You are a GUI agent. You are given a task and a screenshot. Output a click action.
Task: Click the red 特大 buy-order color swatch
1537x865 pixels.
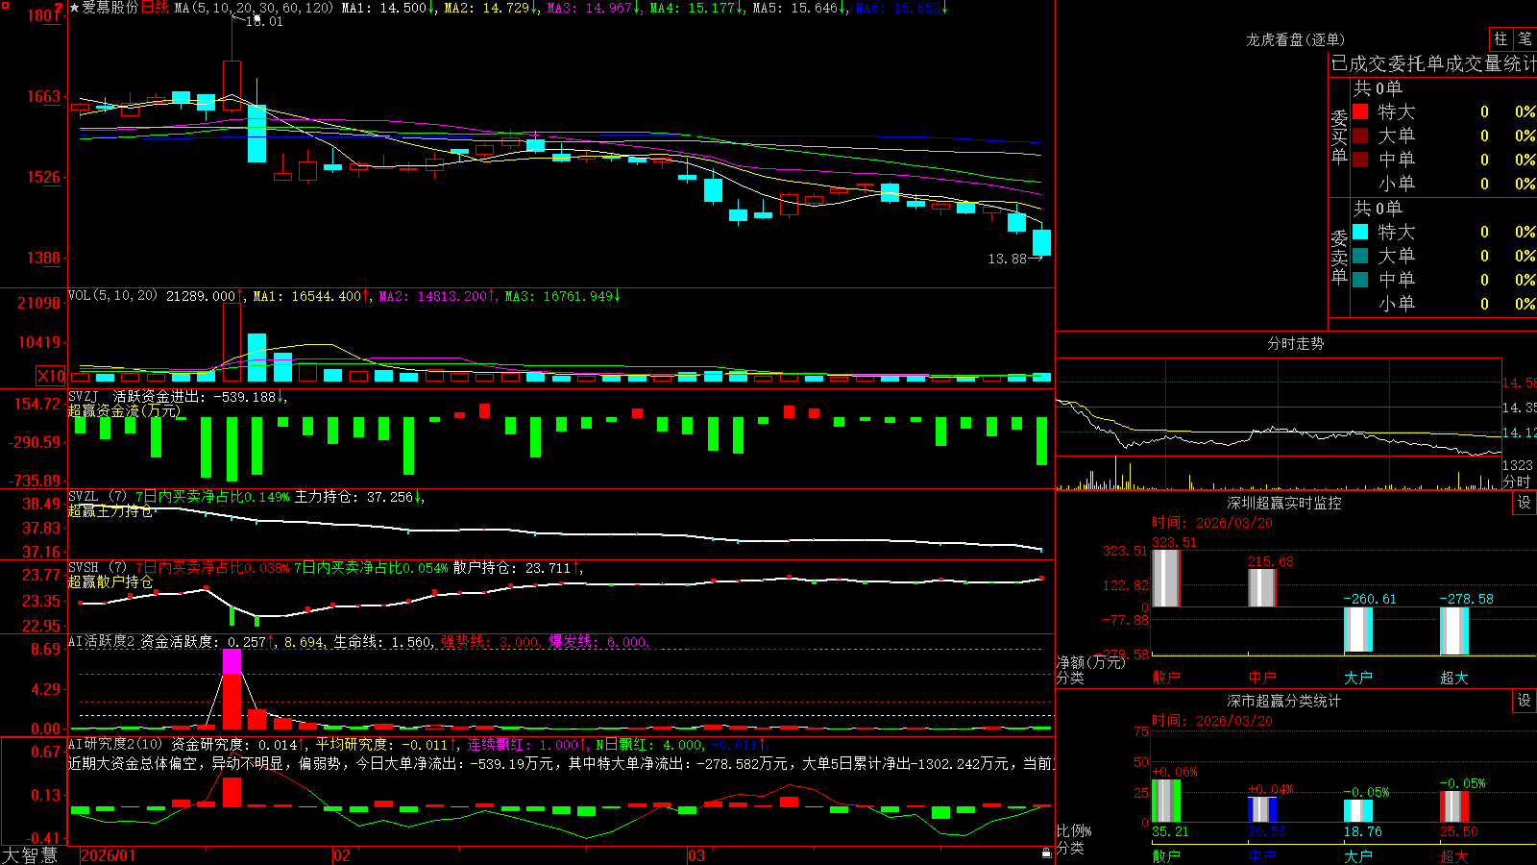pyautogui.click(x=1360, y=111)
